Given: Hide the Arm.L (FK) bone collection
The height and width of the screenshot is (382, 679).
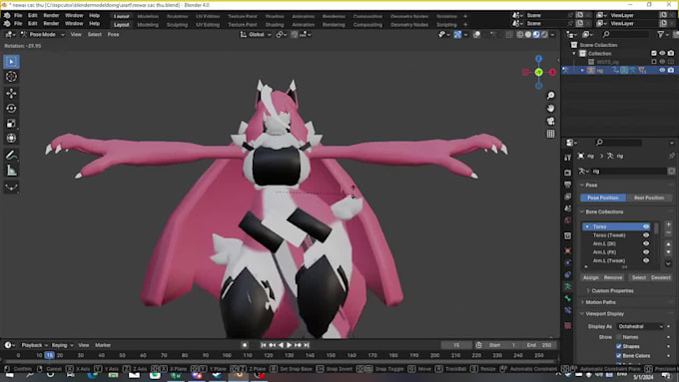Looking at the screenshot, I should (x=646, y=252).
